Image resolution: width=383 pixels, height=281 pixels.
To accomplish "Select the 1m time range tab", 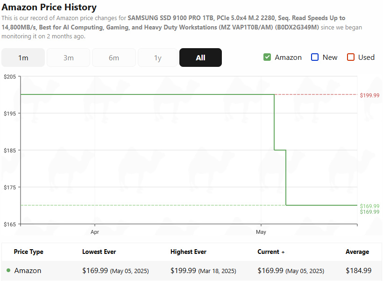I will (x=23, y=58).
